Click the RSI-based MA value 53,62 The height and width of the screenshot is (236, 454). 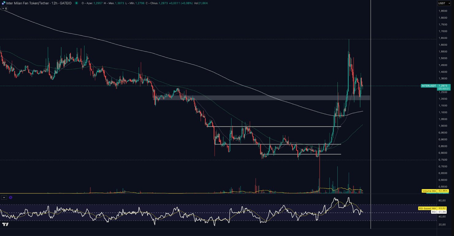[442, 208]
